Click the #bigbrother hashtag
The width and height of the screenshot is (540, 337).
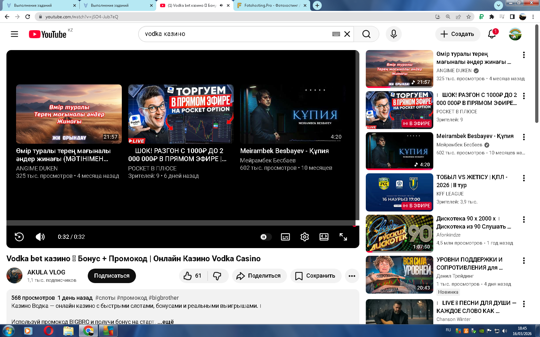pyautogui.click(x=164, y=298)
